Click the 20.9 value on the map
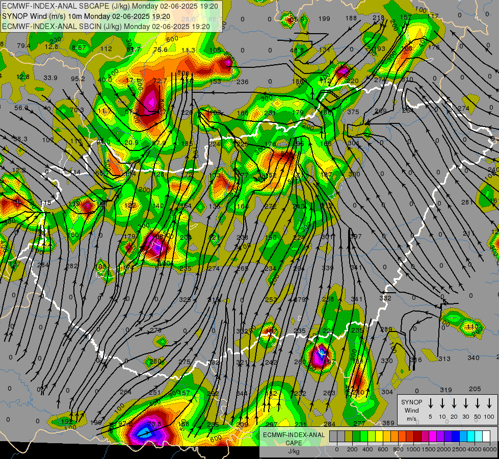Image resolution: width=499 pixels, height=459 pixels. pyautogui.click(x=131, y=142)
